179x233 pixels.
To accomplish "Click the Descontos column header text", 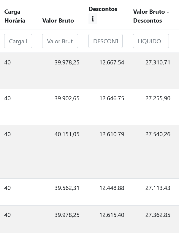I will (x=103, y=9).
